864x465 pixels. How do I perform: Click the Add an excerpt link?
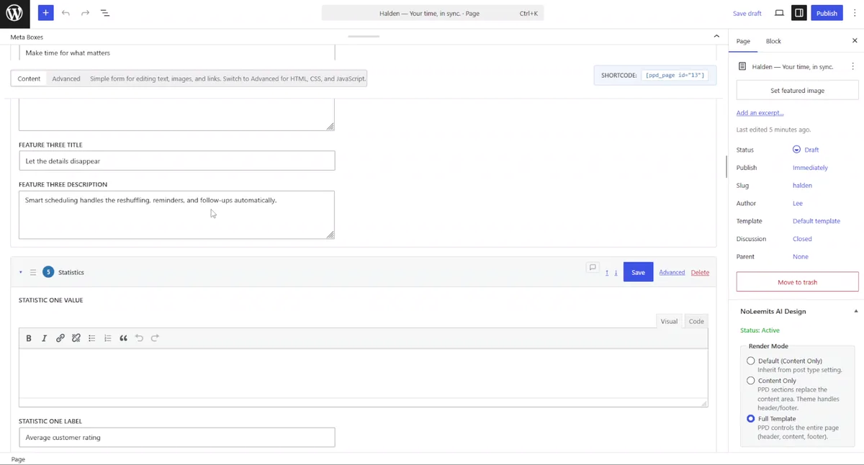(760, 113)
